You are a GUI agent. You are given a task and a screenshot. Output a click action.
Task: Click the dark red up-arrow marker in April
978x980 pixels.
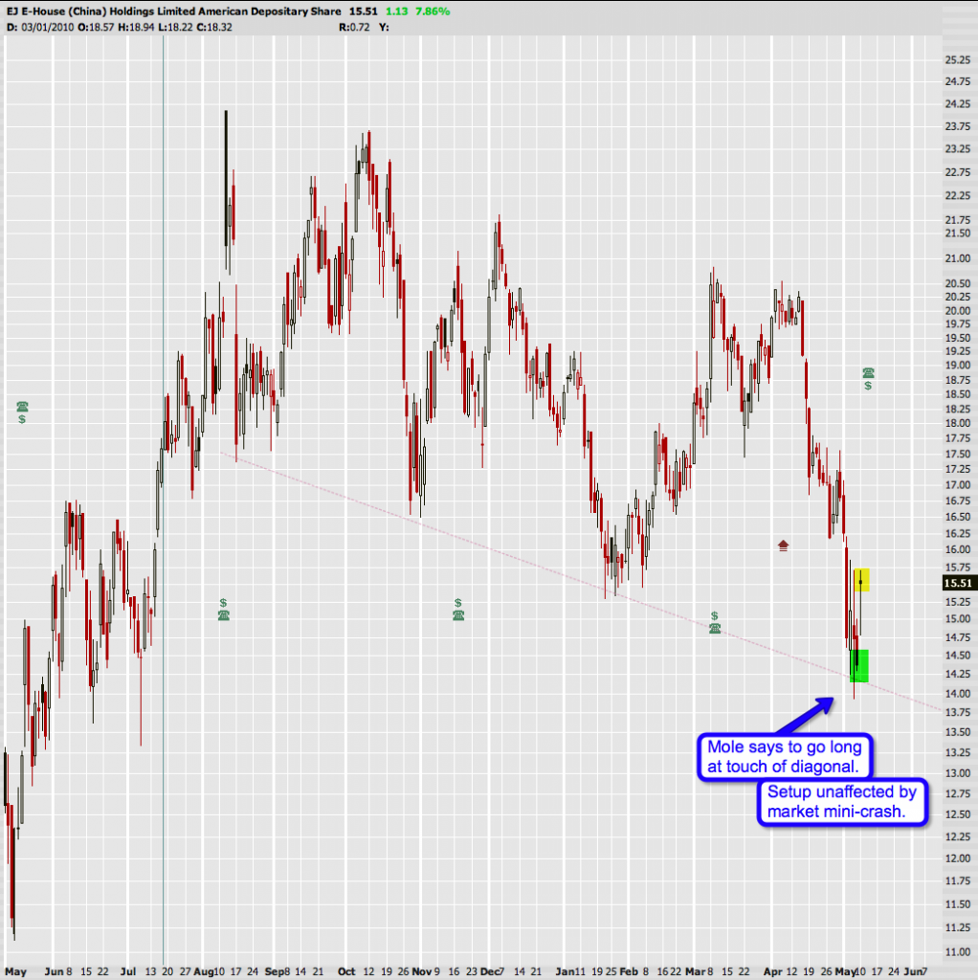tap(783, 546)
